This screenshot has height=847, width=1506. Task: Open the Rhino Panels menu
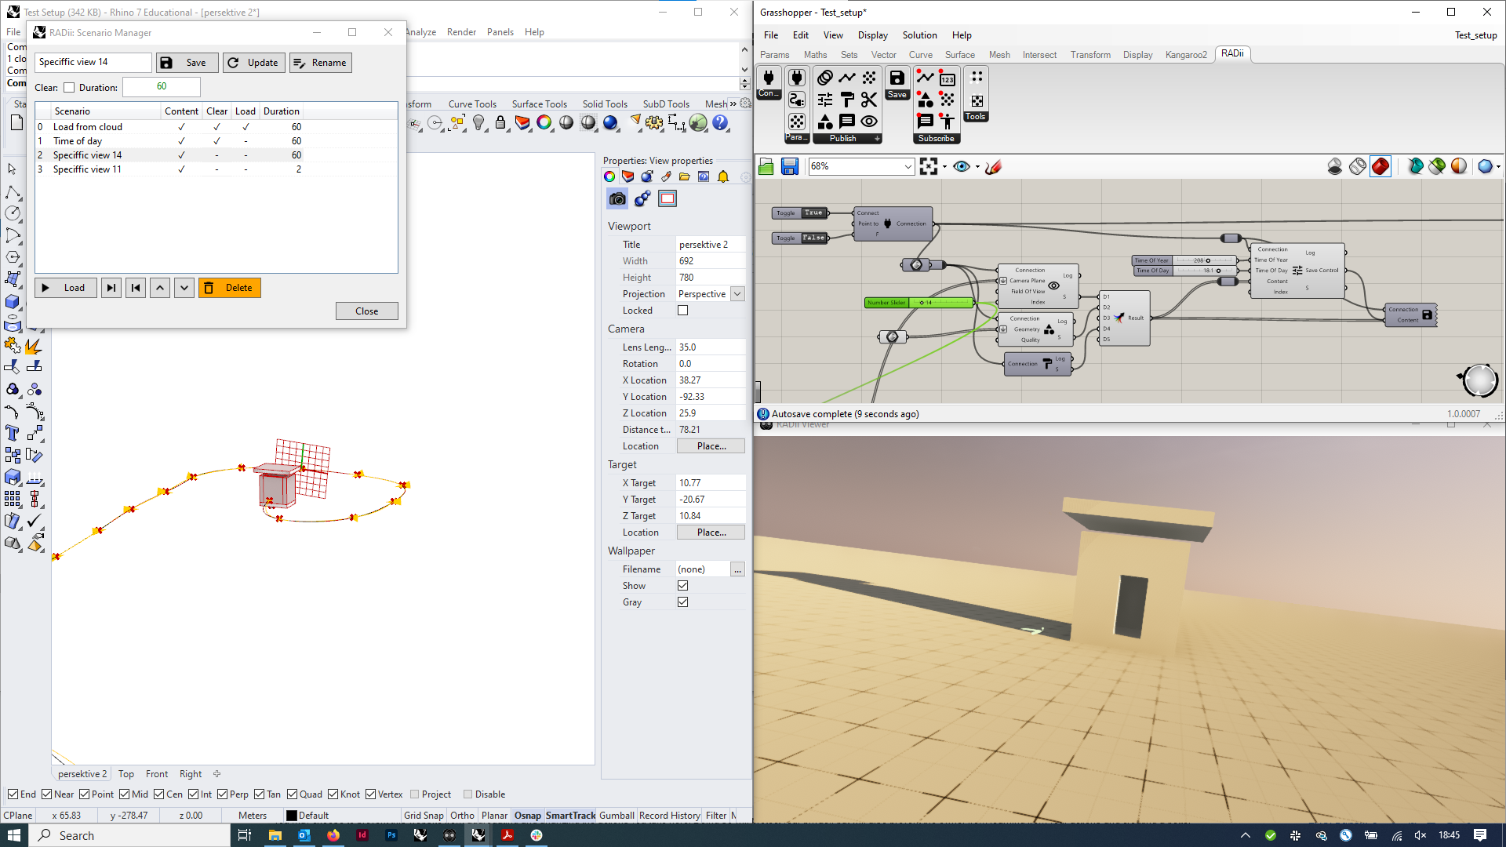500,32
